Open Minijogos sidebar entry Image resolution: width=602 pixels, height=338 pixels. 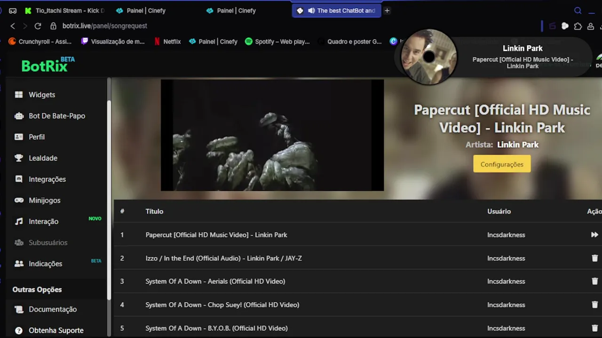tap(38, 200)
